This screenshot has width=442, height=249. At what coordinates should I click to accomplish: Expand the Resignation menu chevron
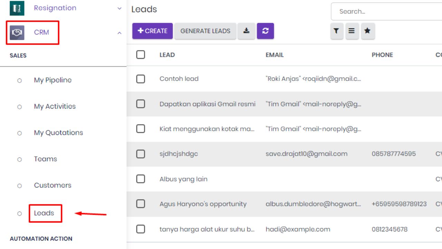pos(119,8)
